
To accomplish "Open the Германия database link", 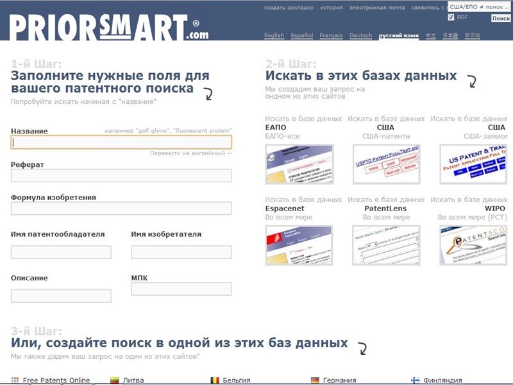I will [x=340, y=381].
